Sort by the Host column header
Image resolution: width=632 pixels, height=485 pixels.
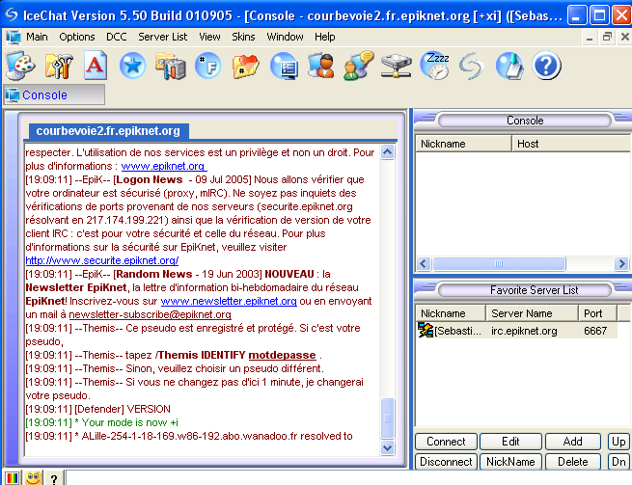coord(571,144)
